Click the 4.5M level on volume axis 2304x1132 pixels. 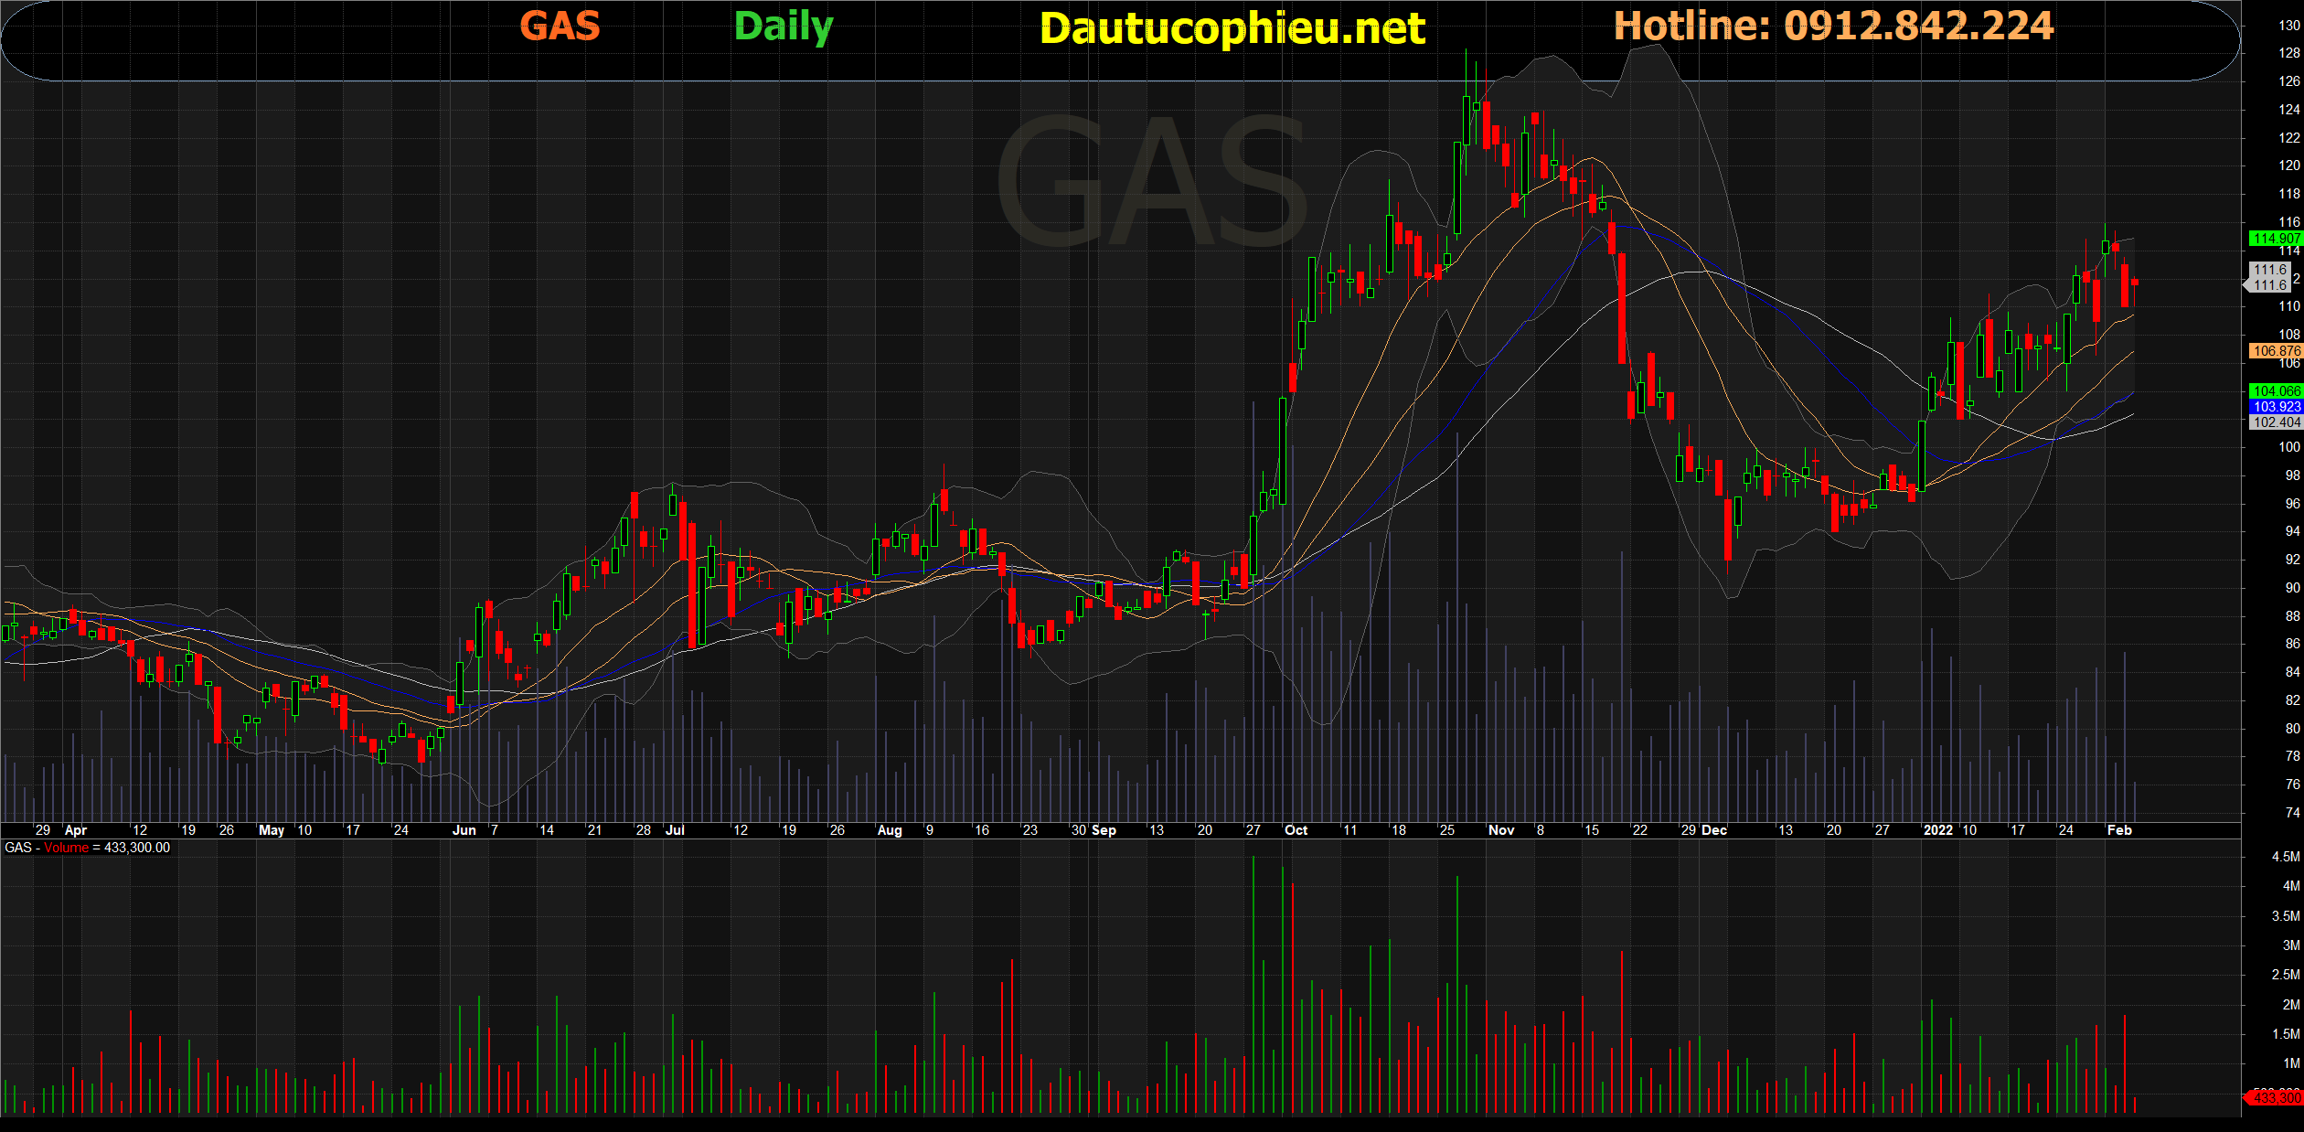pos(2285,857)
